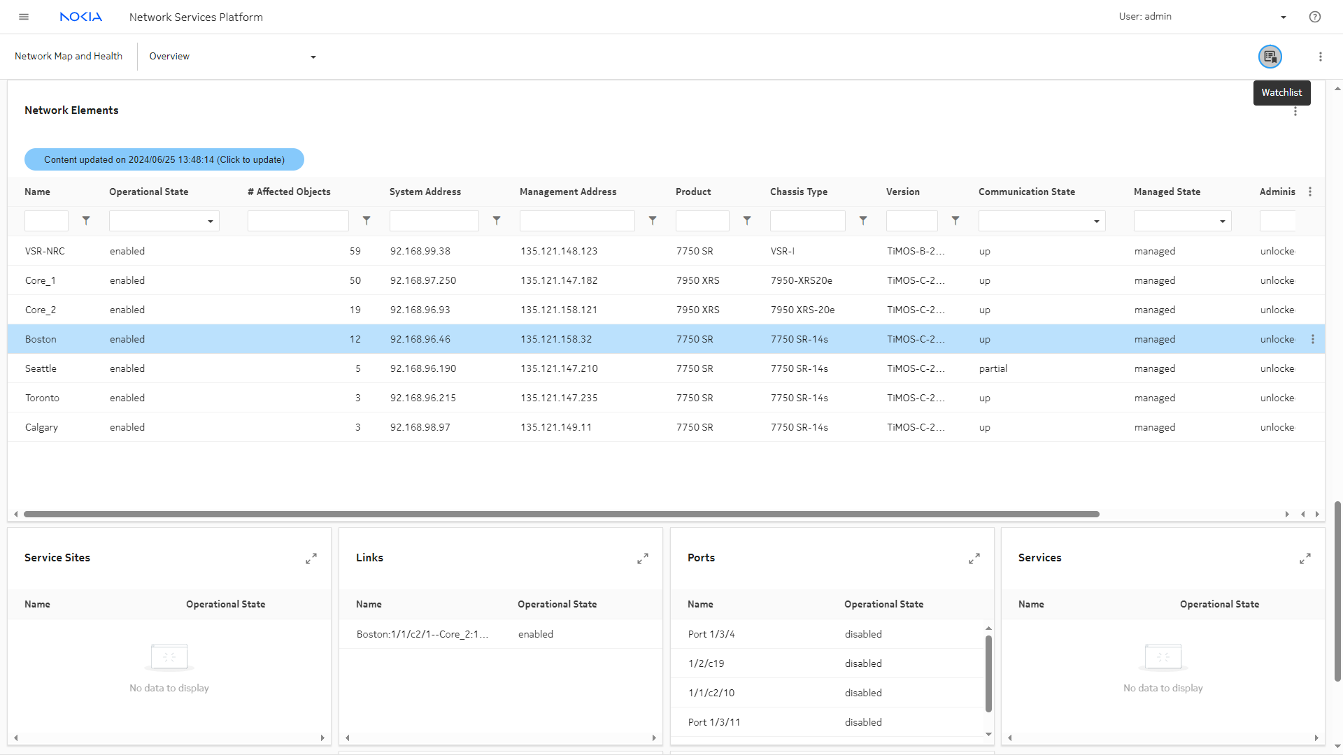Apply filter icon for Name column
Screen dimensions: 1343x755
click(x=86, y=221)
